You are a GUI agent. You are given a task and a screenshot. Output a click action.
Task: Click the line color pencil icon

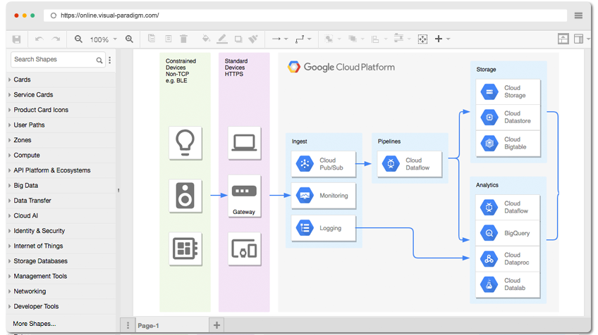click(x=222, y=39)
